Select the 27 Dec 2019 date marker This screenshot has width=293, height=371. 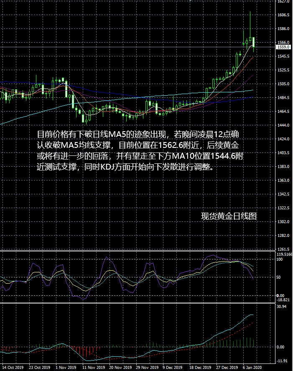(225, 367)
